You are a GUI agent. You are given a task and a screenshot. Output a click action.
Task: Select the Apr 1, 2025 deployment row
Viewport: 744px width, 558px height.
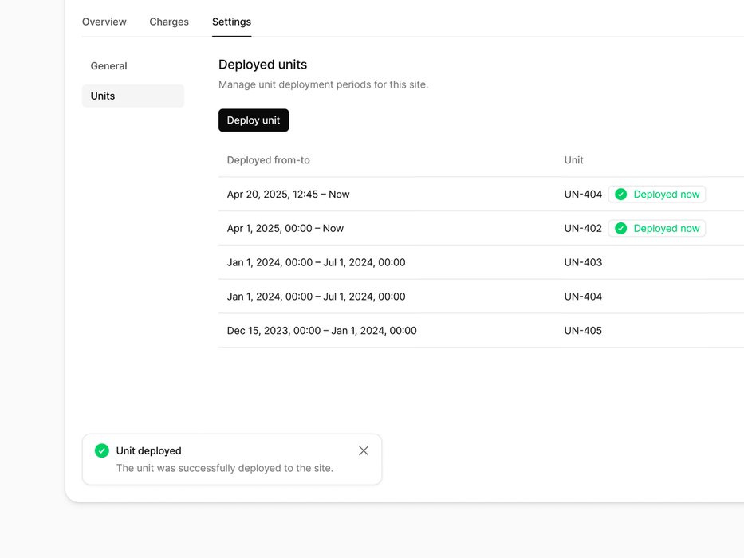coord(285,229)
